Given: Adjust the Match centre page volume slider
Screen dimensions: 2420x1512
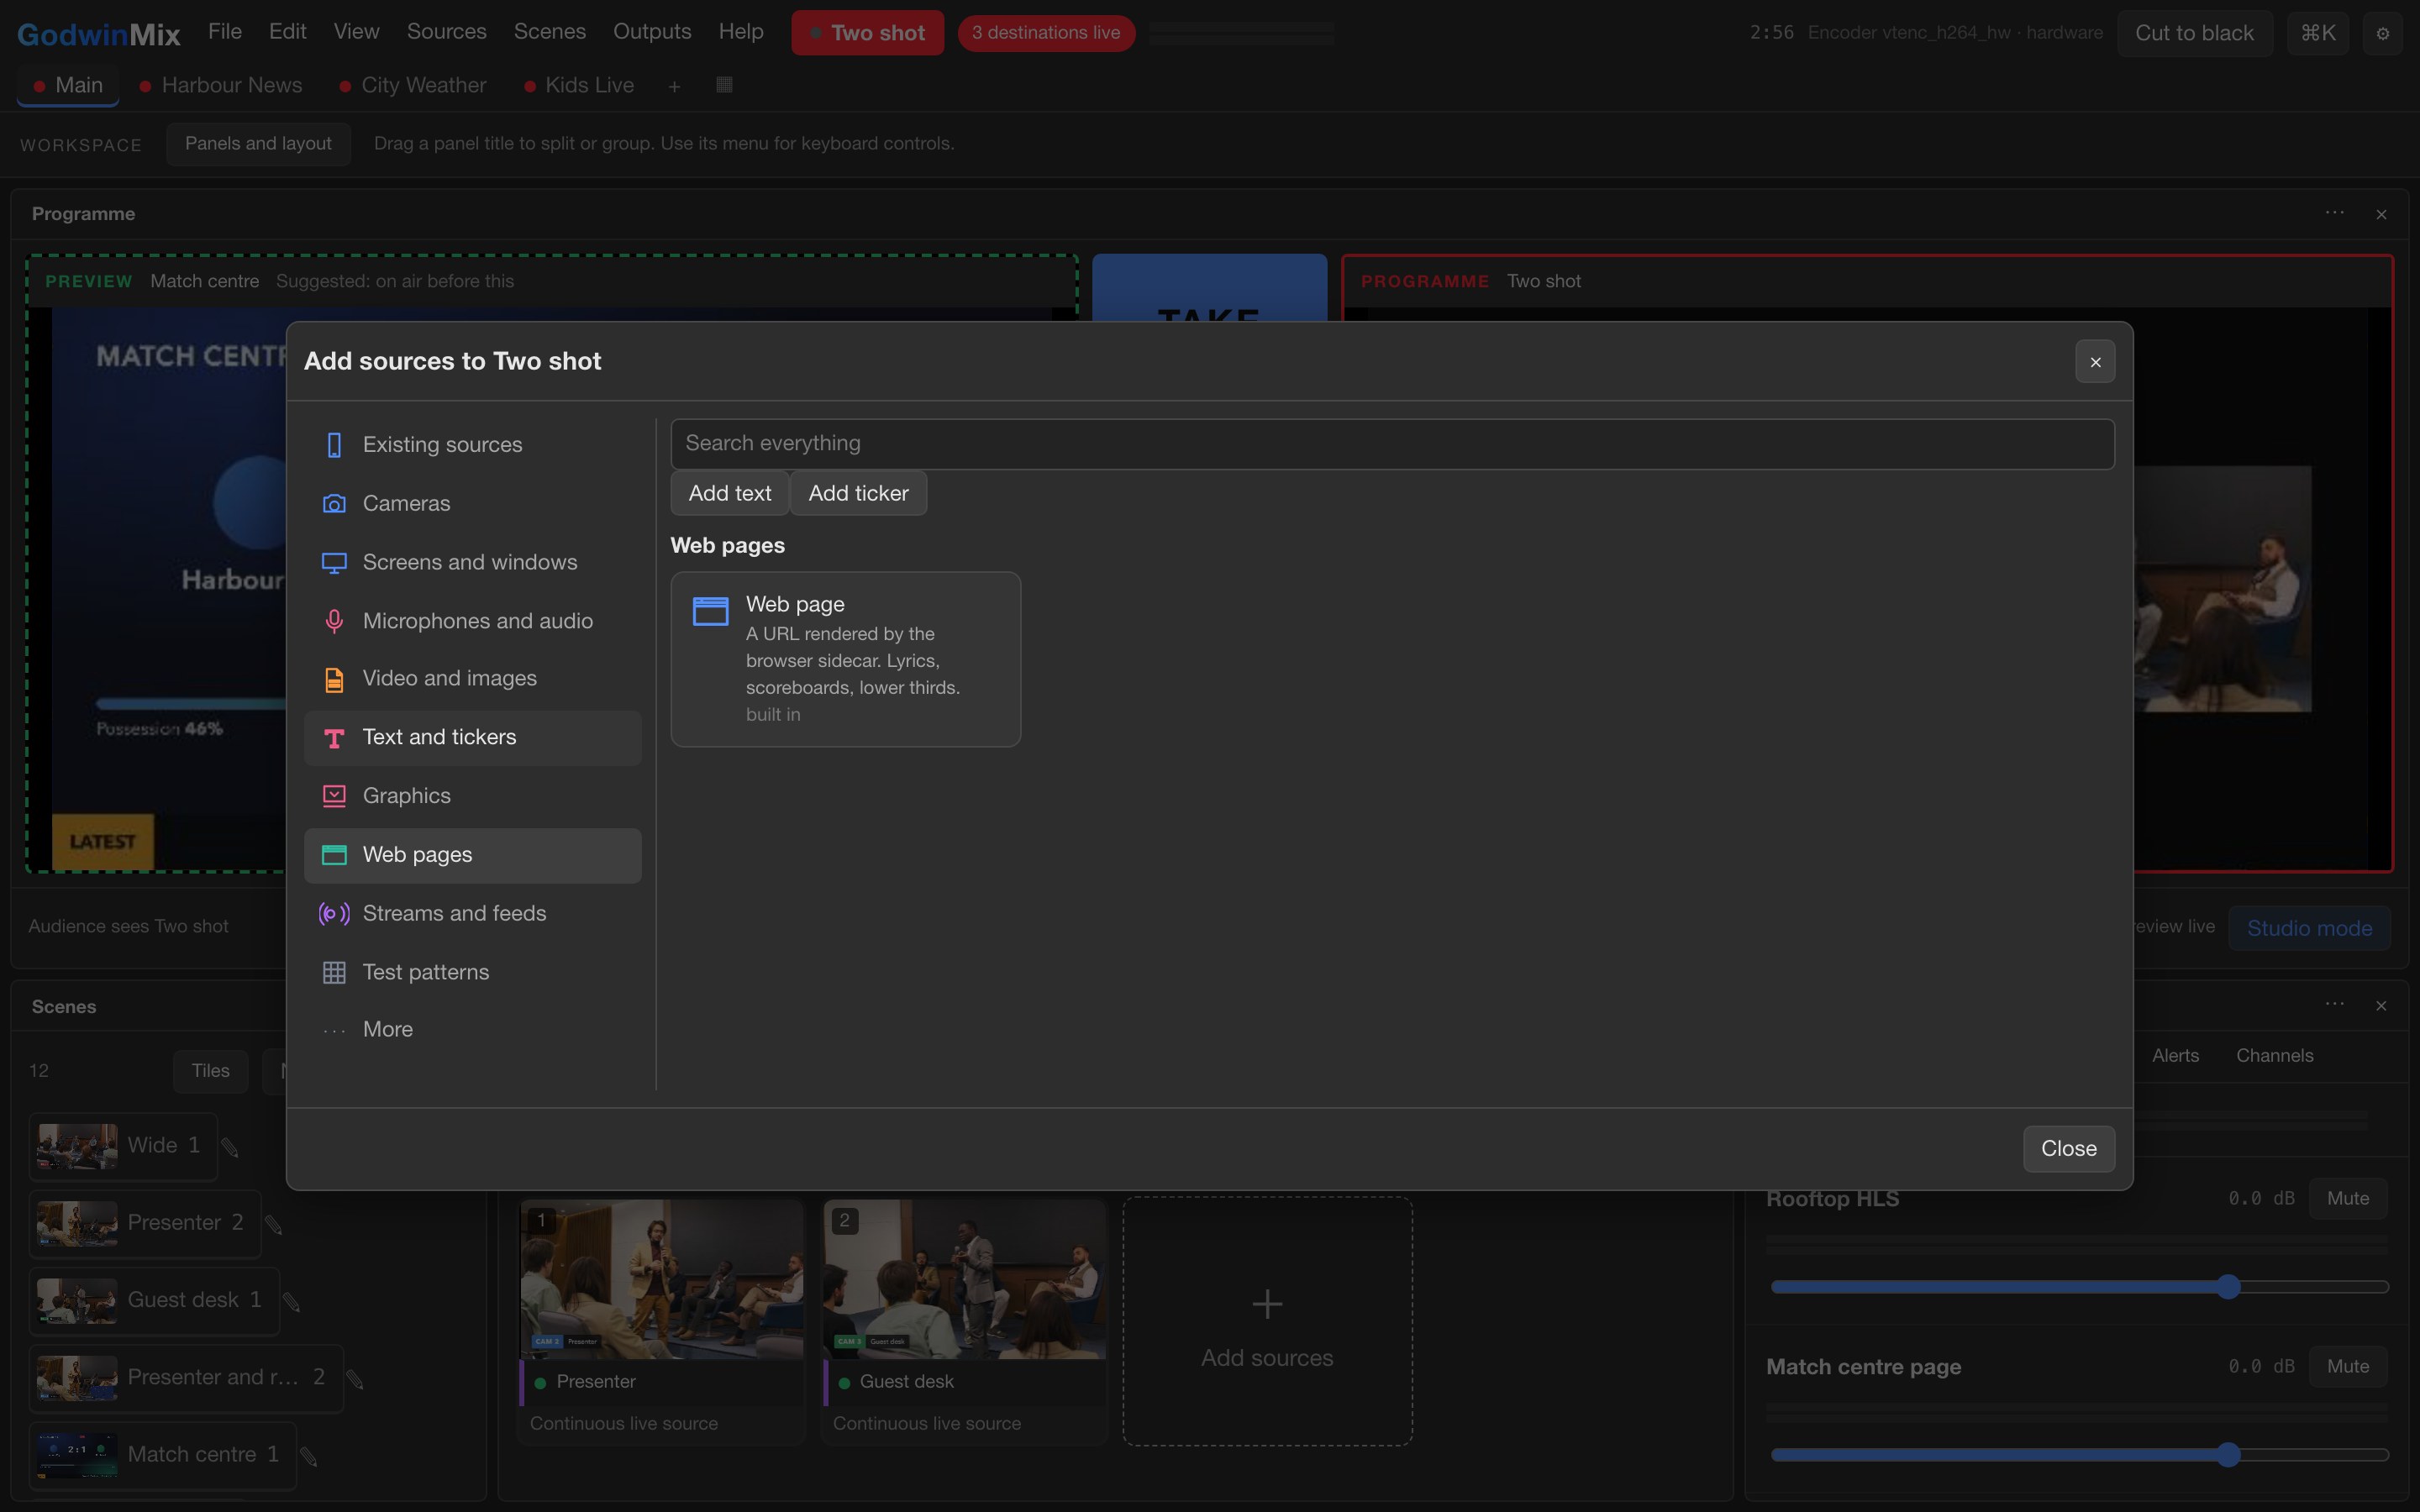Looking at the screenshot, I should click(2079, 1455).
